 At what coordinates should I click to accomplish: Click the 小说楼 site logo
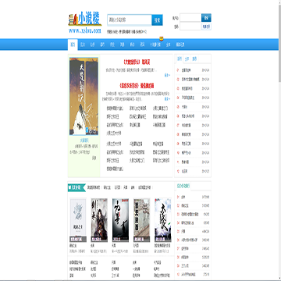[85, 23]
